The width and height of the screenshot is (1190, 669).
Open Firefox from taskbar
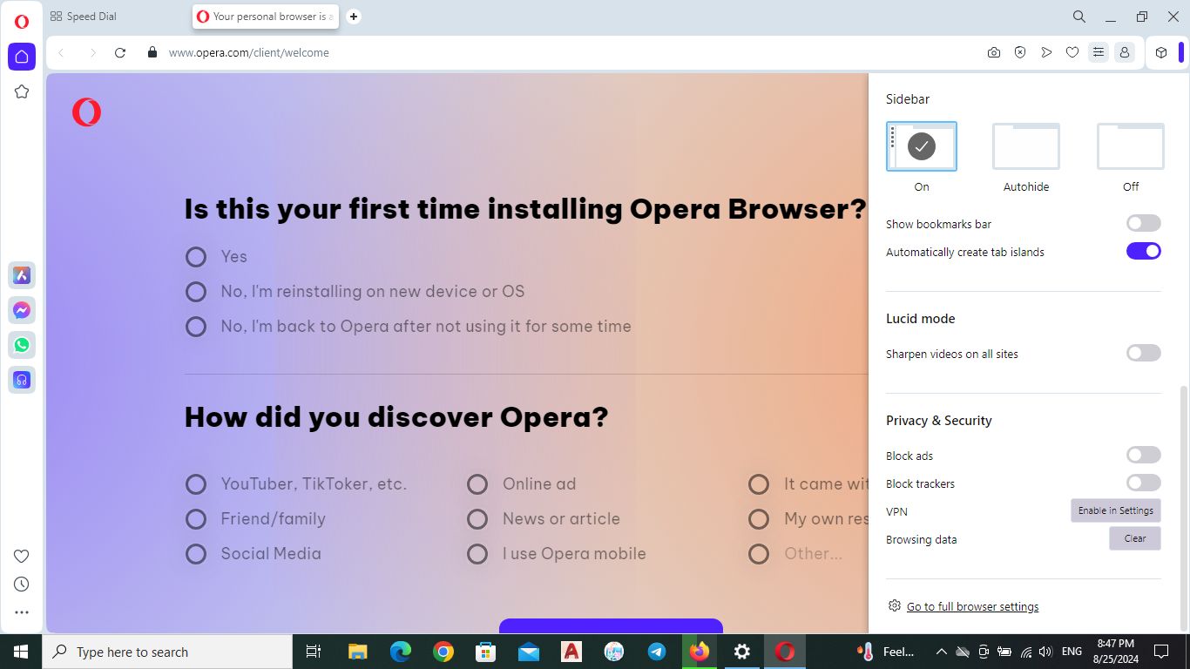(700, 652)
